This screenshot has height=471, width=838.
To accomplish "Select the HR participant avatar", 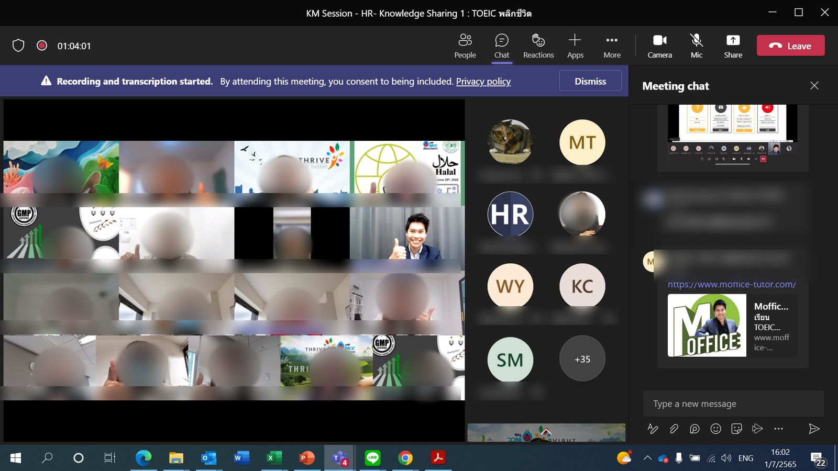I will pyautogui.click(x=510, y=214).
